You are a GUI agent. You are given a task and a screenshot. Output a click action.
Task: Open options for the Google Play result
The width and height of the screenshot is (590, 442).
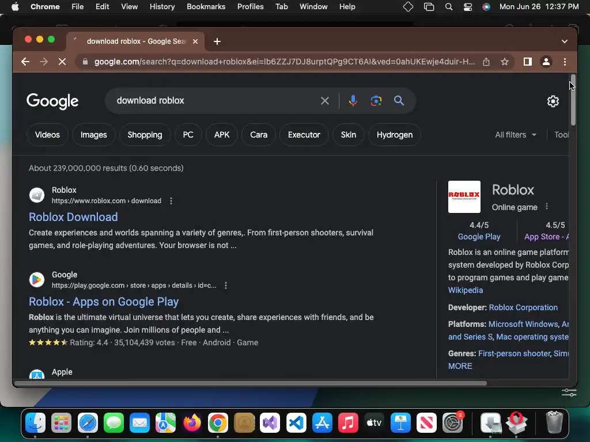click(x=226, y=285)
